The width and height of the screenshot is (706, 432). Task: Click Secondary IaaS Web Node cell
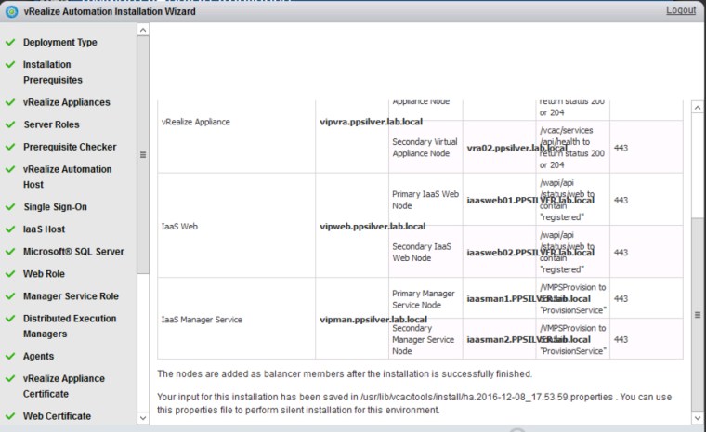[425, 252]
